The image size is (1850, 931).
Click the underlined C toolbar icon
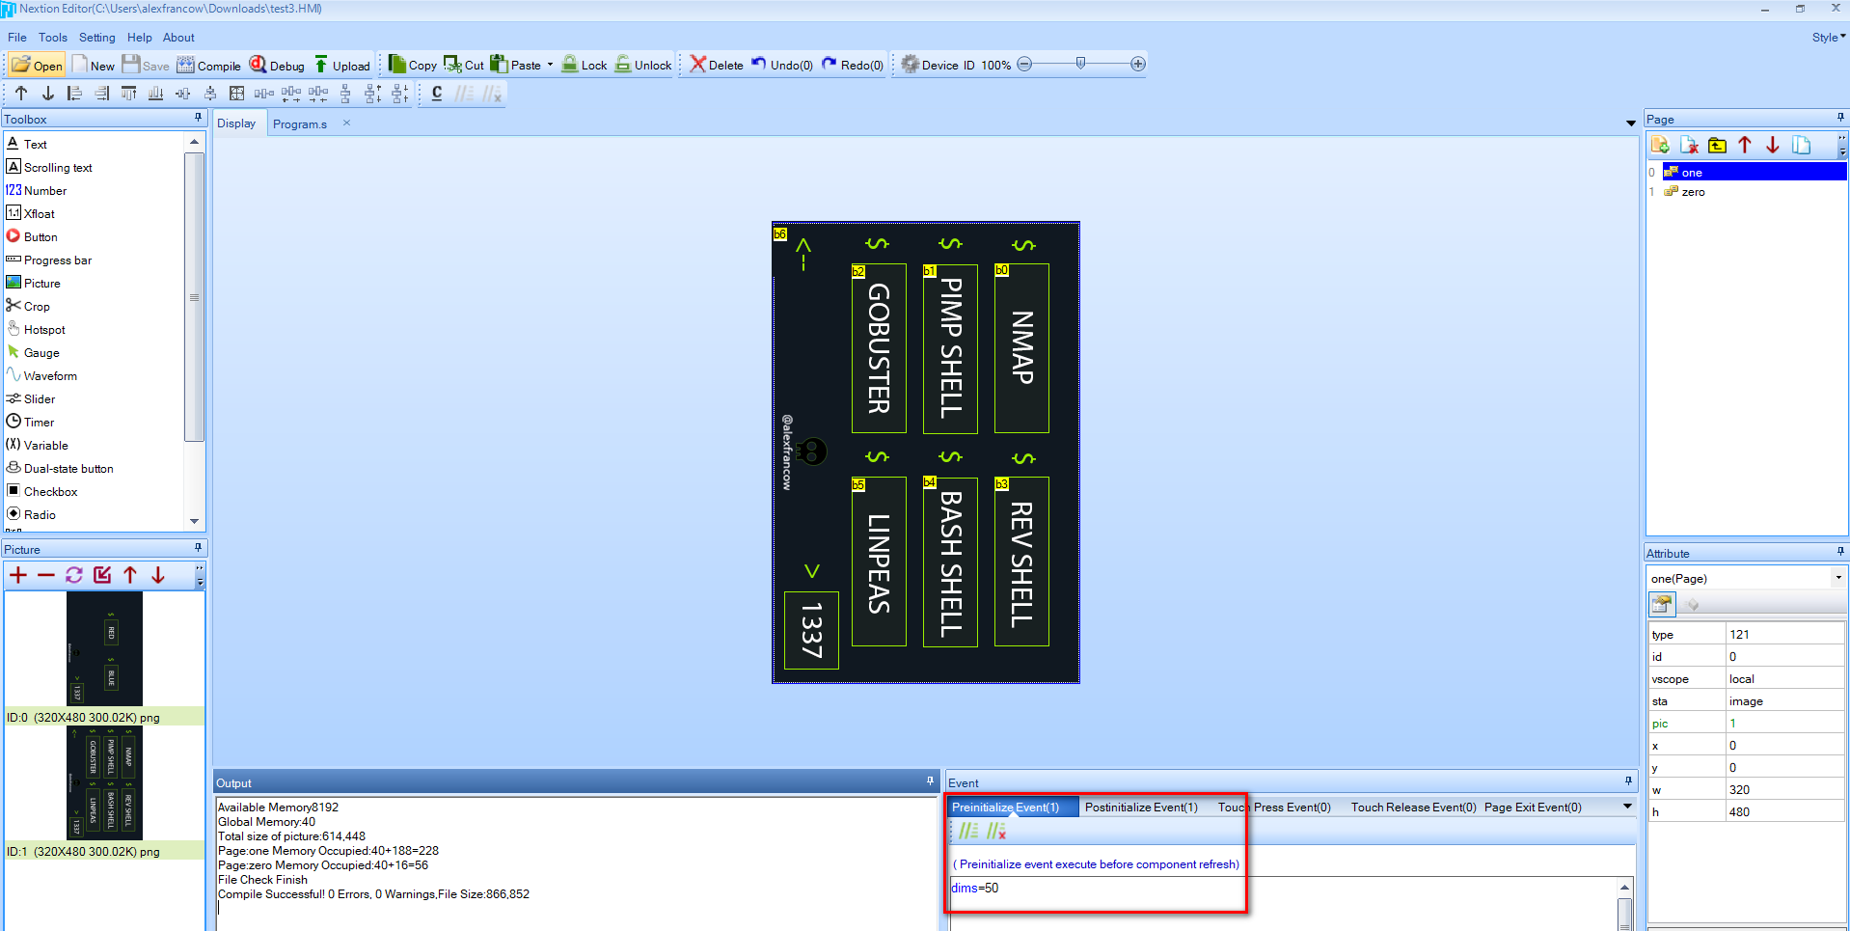point(437,93)
